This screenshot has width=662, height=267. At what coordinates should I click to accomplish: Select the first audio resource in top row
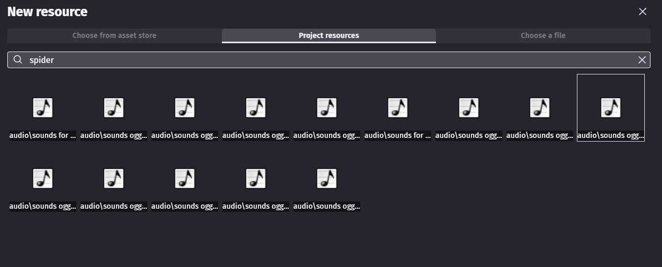[x=43, y=108]
